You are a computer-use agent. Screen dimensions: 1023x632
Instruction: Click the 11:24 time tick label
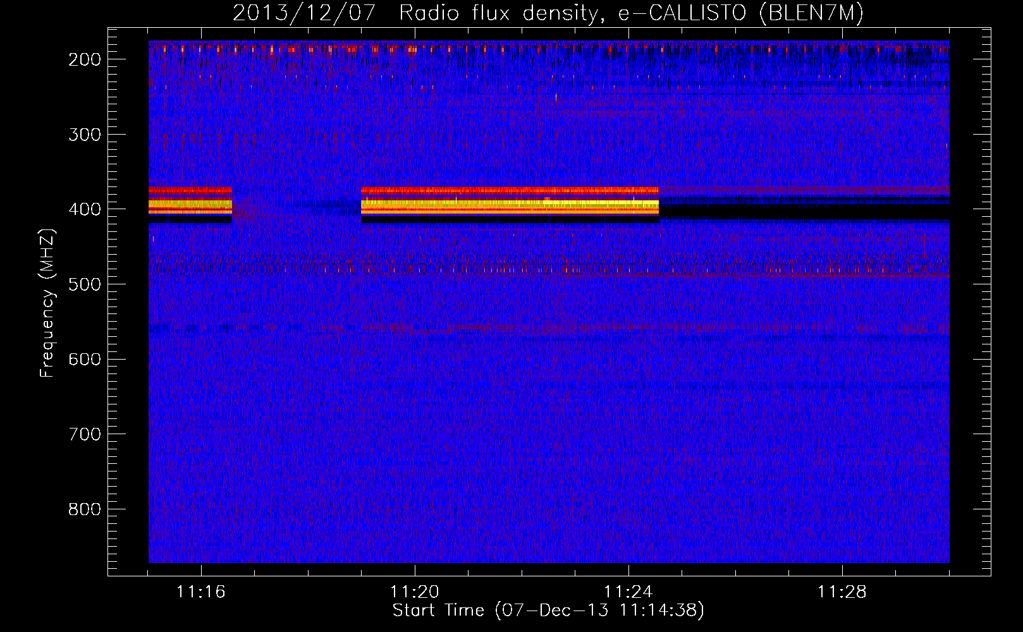pyautogui.click(x=628, y=592)
